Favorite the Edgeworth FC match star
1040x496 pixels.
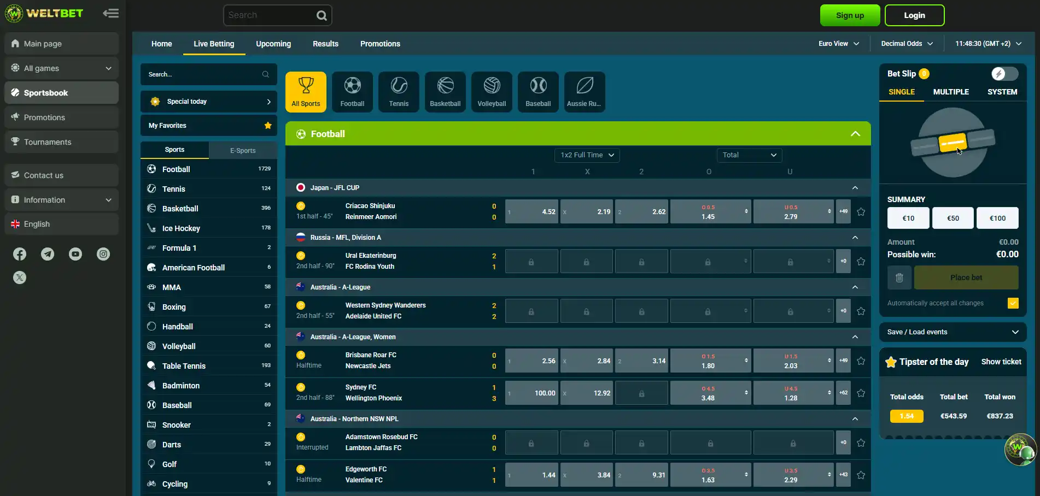point(861,475)
